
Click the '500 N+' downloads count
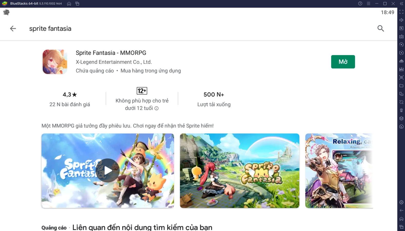tap(214, 95)
